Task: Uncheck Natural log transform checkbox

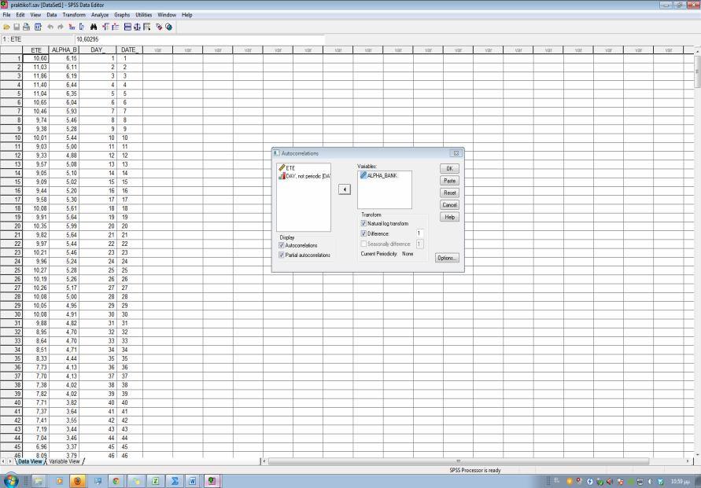Action: 363,223
